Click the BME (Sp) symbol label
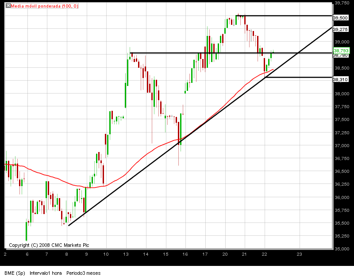This screenshot has width=354, height=277. (x=15, y=273)
